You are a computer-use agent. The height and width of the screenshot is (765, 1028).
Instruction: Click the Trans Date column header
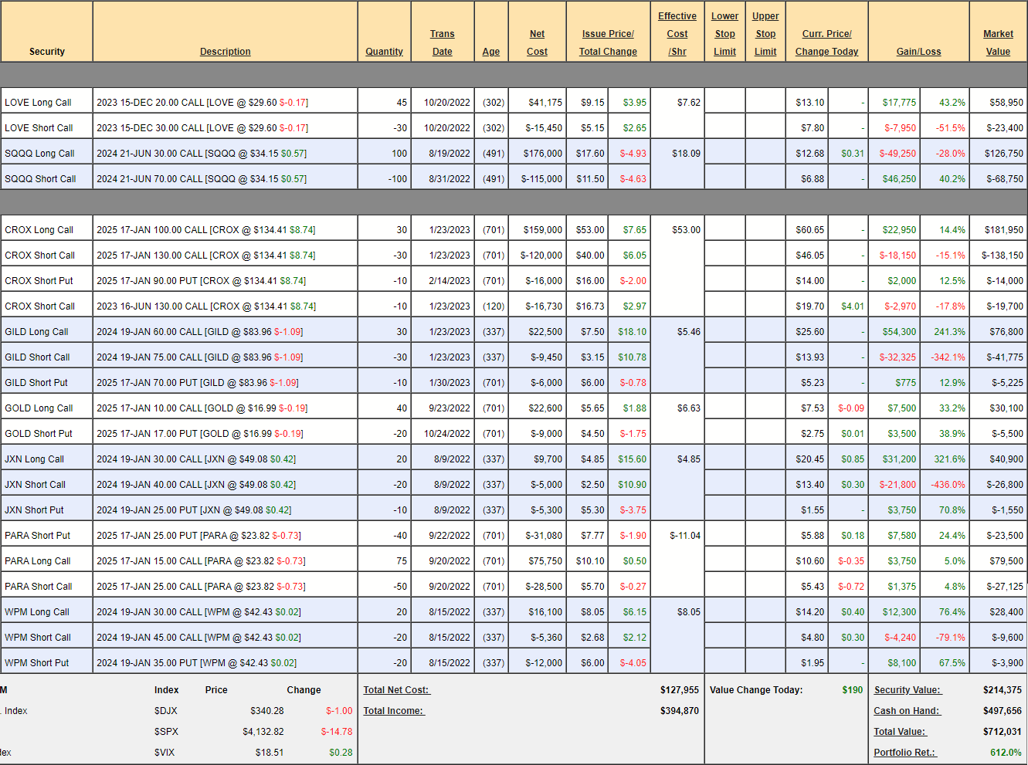(x=442, y=42)
